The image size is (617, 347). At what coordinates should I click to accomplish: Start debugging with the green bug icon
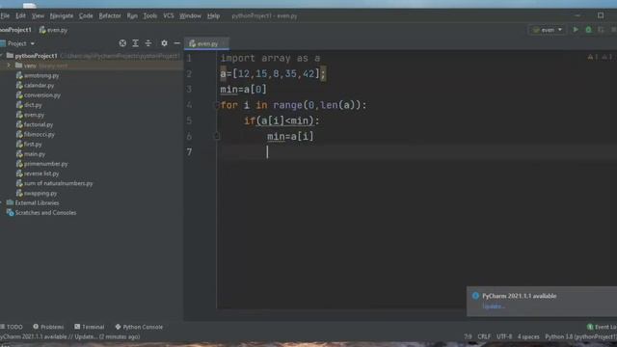(588, 30)
